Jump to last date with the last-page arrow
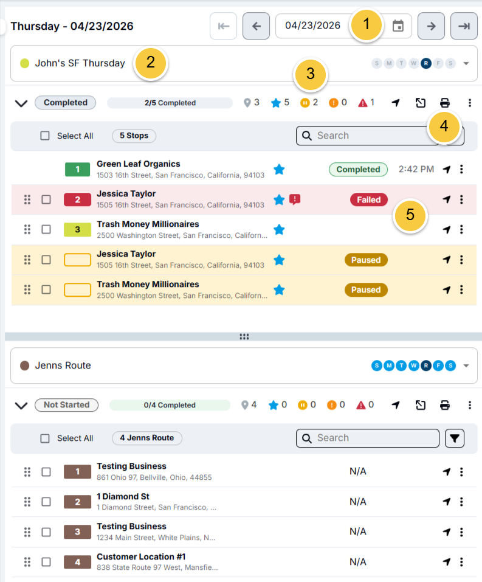 tap(464, 26)
